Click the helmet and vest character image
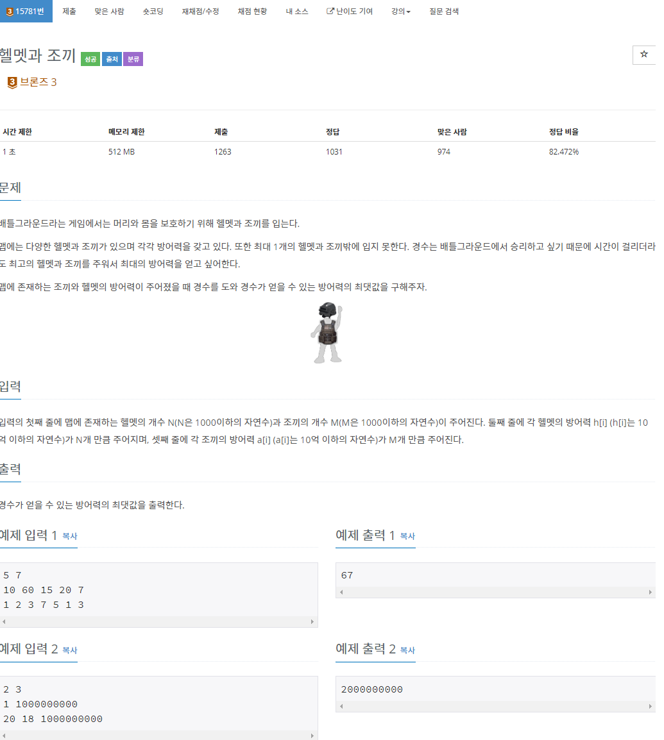 [327, 333]
